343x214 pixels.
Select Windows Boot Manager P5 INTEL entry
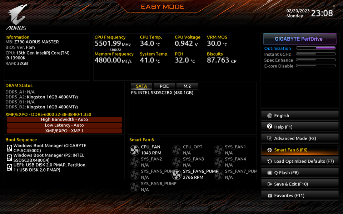[x=49, y=158]
